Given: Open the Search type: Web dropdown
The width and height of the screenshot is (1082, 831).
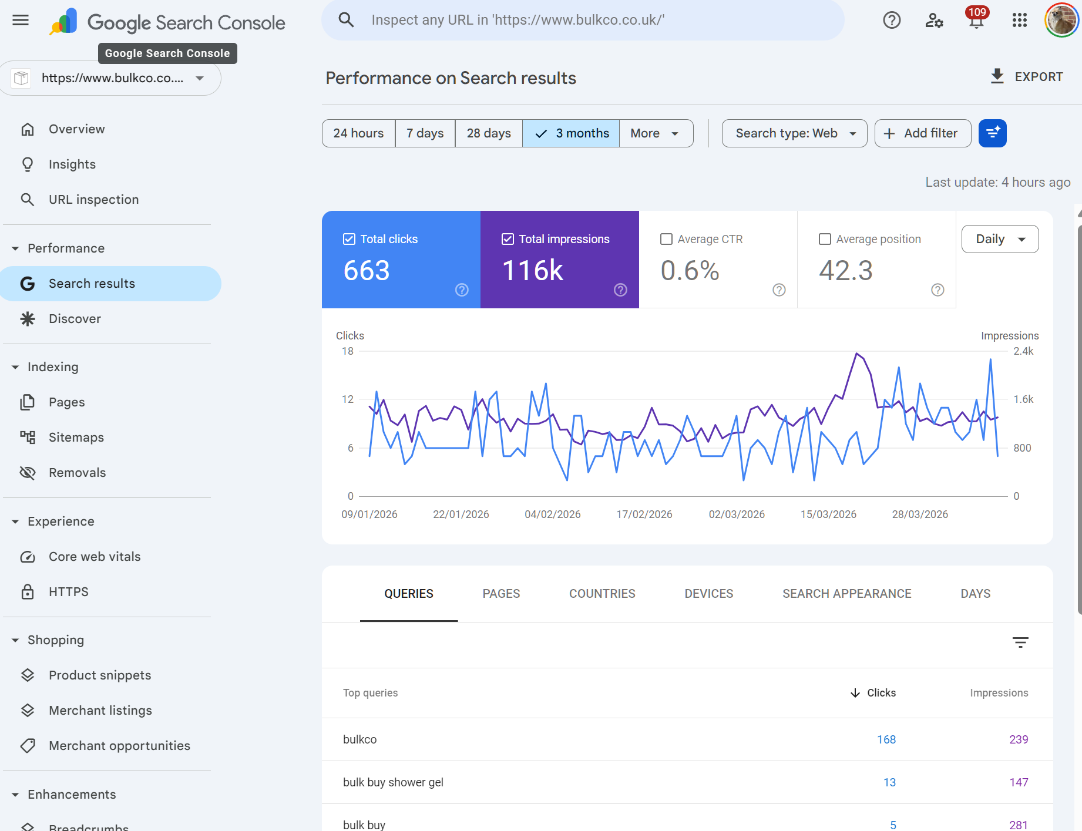Looking at the screenshot, I should (x=794, y=133).
